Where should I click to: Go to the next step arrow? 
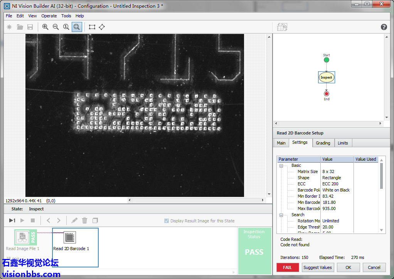[x=59, y=220]
